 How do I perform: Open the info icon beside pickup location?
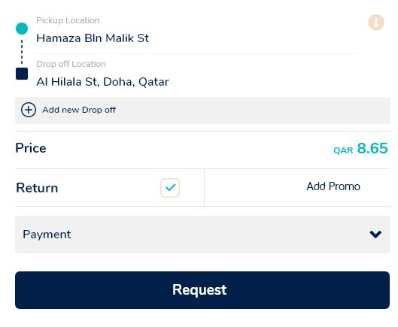376,23
